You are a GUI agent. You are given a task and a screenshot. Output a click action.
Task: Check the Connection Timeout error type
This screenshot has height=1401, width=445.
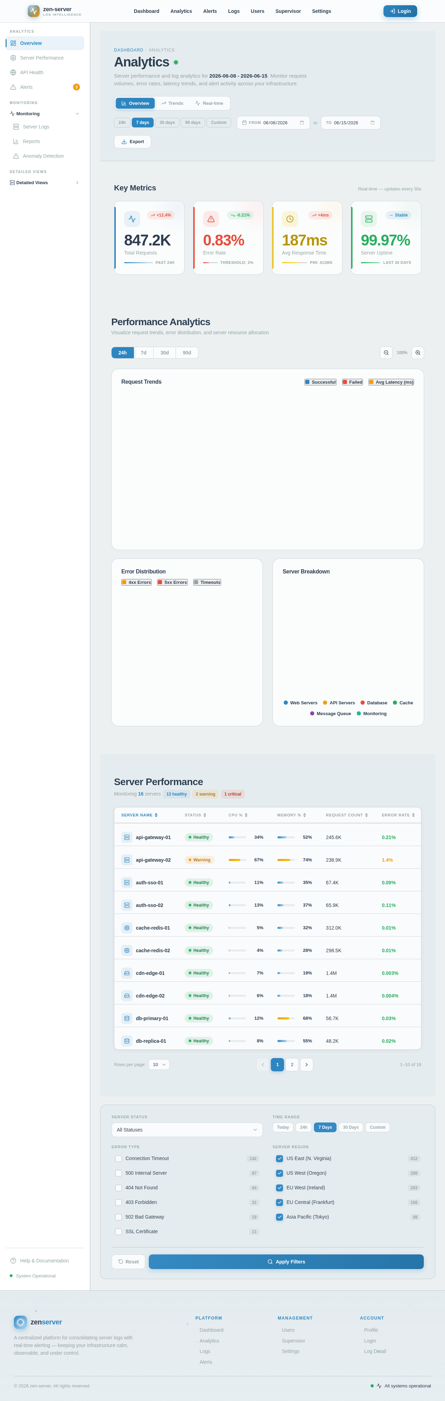tap(119, 1158)
